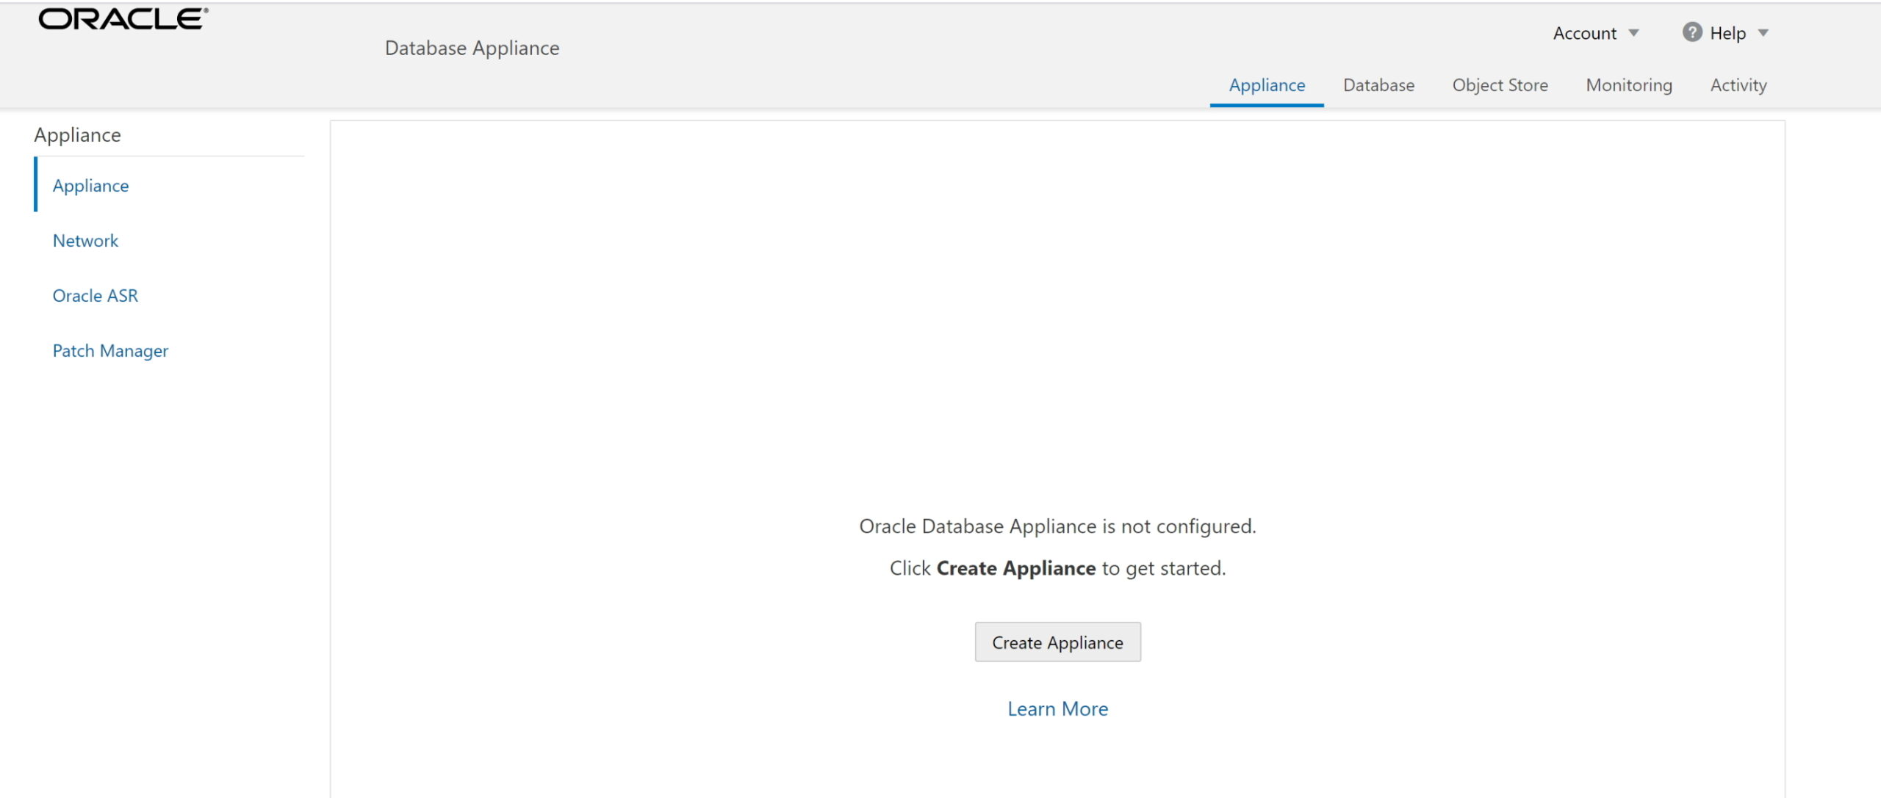Switch to the Database tab
Screen dimensions: 1881x798
pos(1378,85)
